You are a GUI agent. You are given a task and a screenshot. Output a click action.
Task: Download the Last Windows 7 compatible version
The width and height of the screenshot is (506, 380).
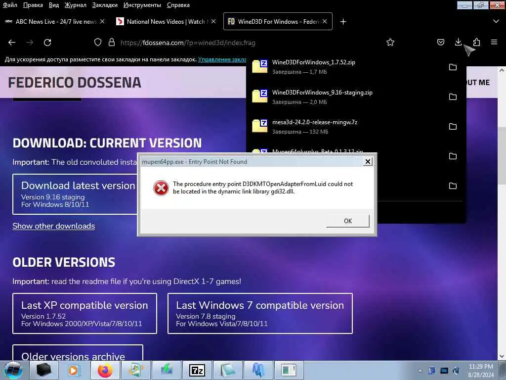[260, 313]
